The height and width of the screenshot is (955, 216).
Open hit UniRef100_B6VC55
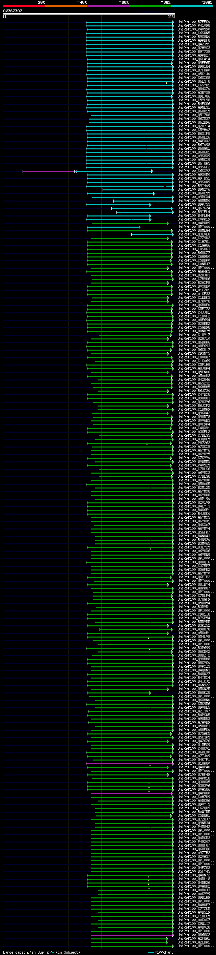194,193
